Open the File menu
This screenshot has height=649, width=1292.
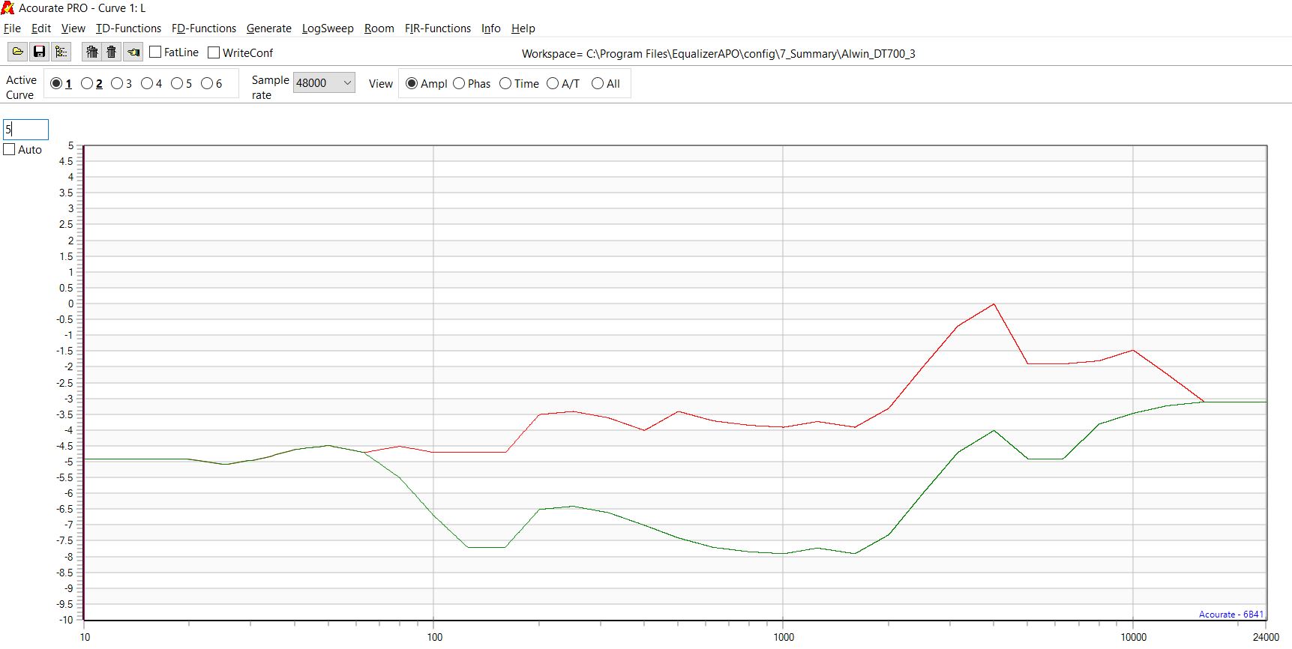pos(12,28)
